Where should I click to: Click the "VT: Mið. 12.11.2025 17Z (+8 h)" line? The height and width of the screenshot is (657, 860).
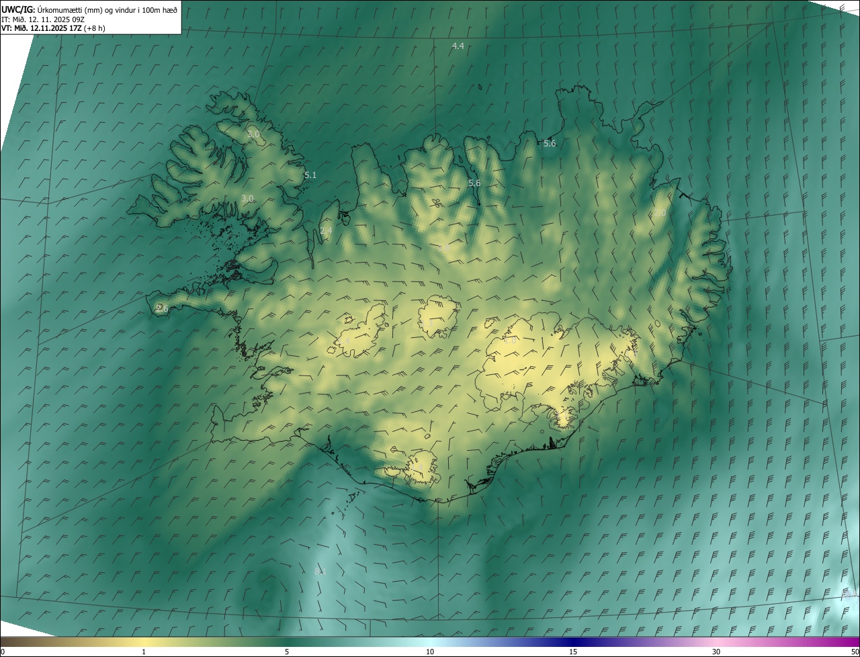[x=53, y=28]
